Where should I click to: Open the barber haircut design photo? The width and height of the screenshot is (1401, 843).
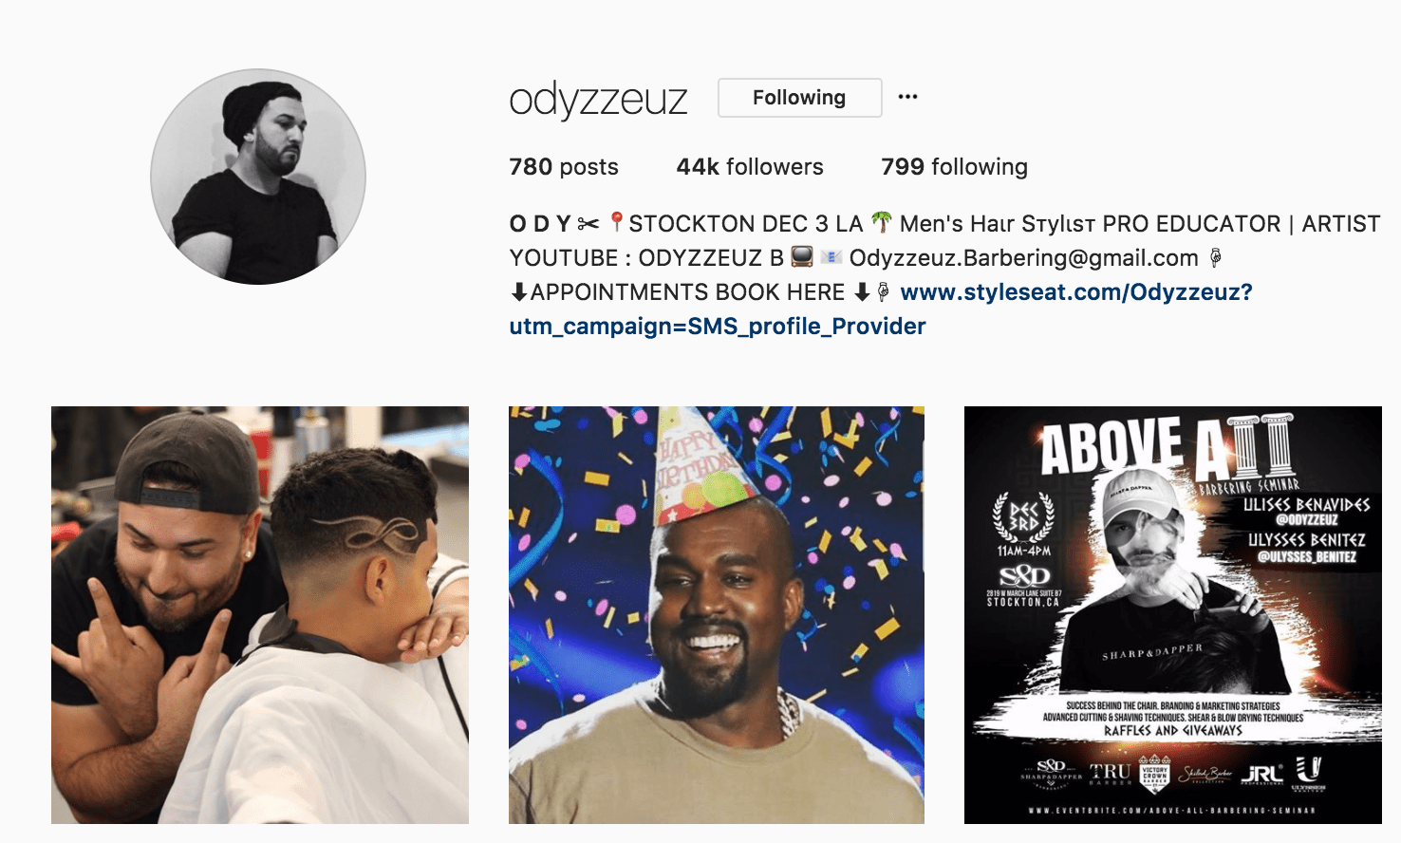pyautogui.click(x=260, y=615)
